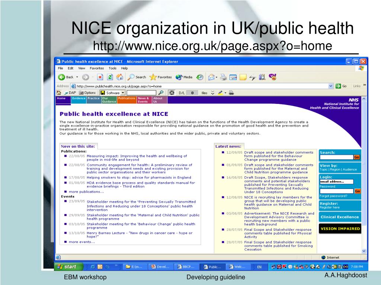Click the double-chevron files icon
381x285 pixels.
click(212, 92)
